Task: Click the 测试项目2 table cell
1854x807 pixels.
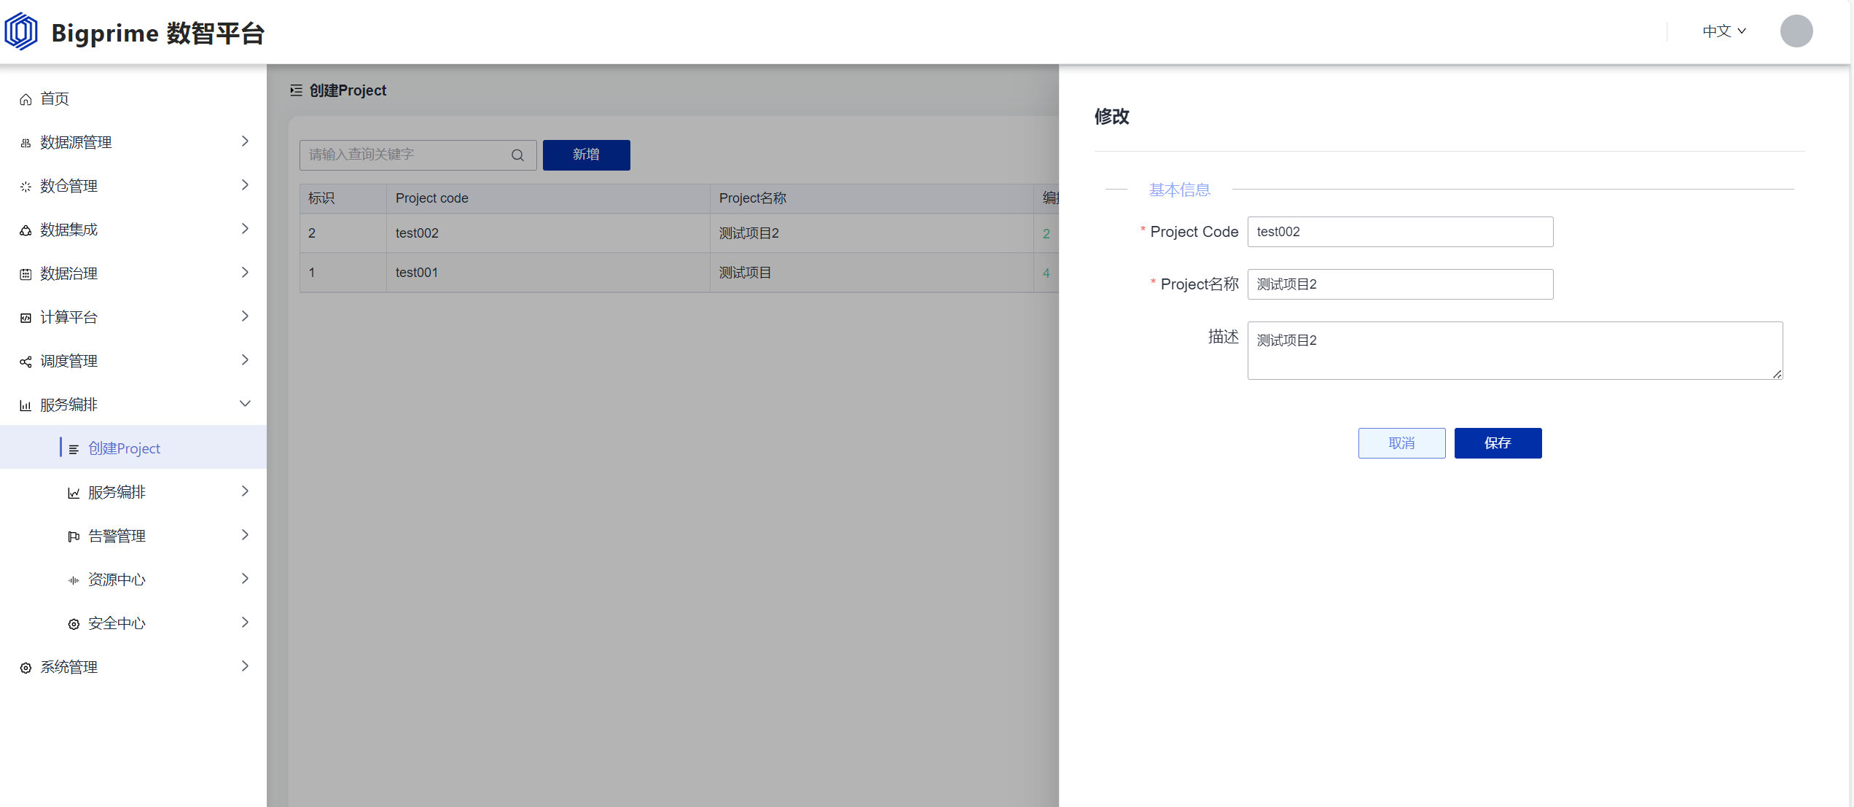Action: click(x=872, y=233)
